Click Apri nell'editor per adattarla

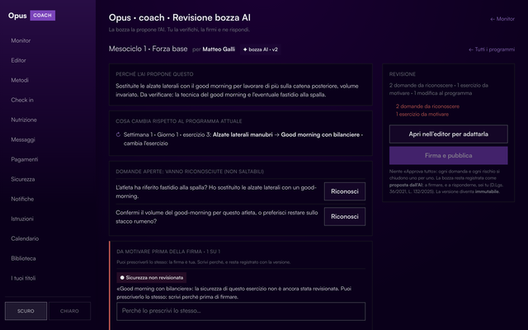(448, 134)
